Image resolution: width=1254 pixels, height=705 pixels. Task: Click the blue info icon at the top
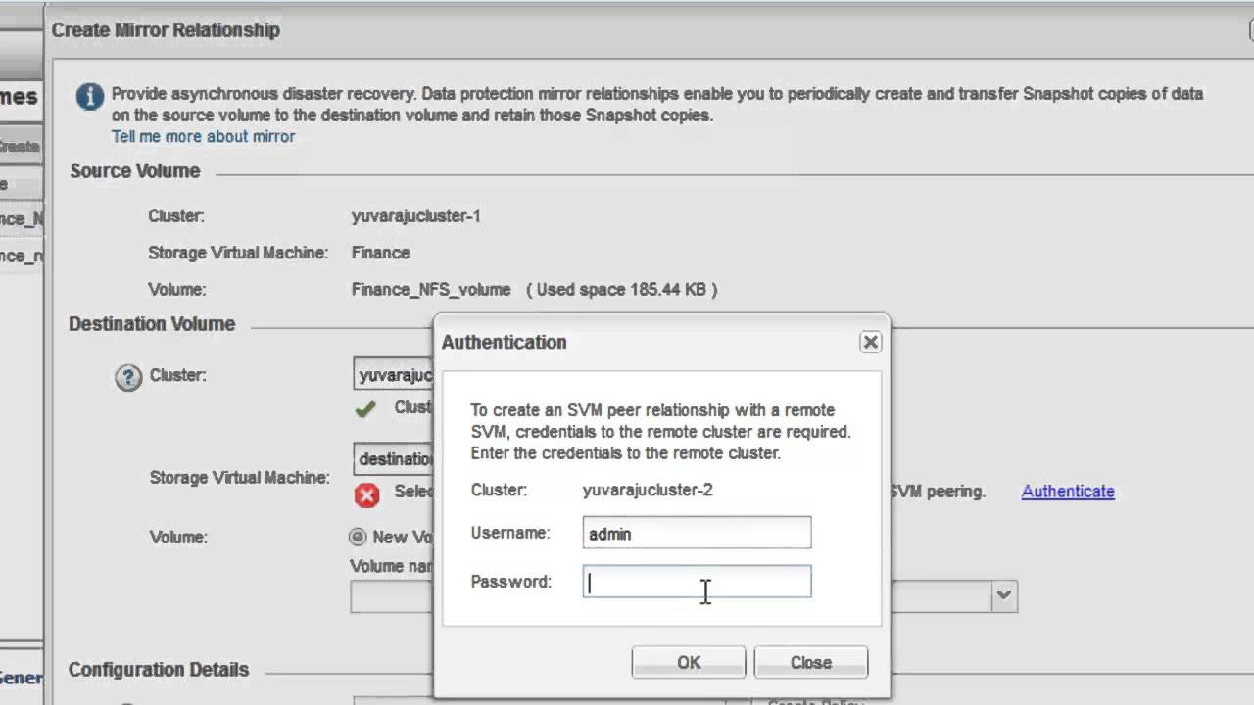click(89, 96)
